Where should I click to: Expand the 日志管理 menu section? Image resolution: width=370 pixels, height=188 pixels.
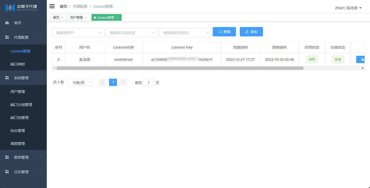(40, 172)
